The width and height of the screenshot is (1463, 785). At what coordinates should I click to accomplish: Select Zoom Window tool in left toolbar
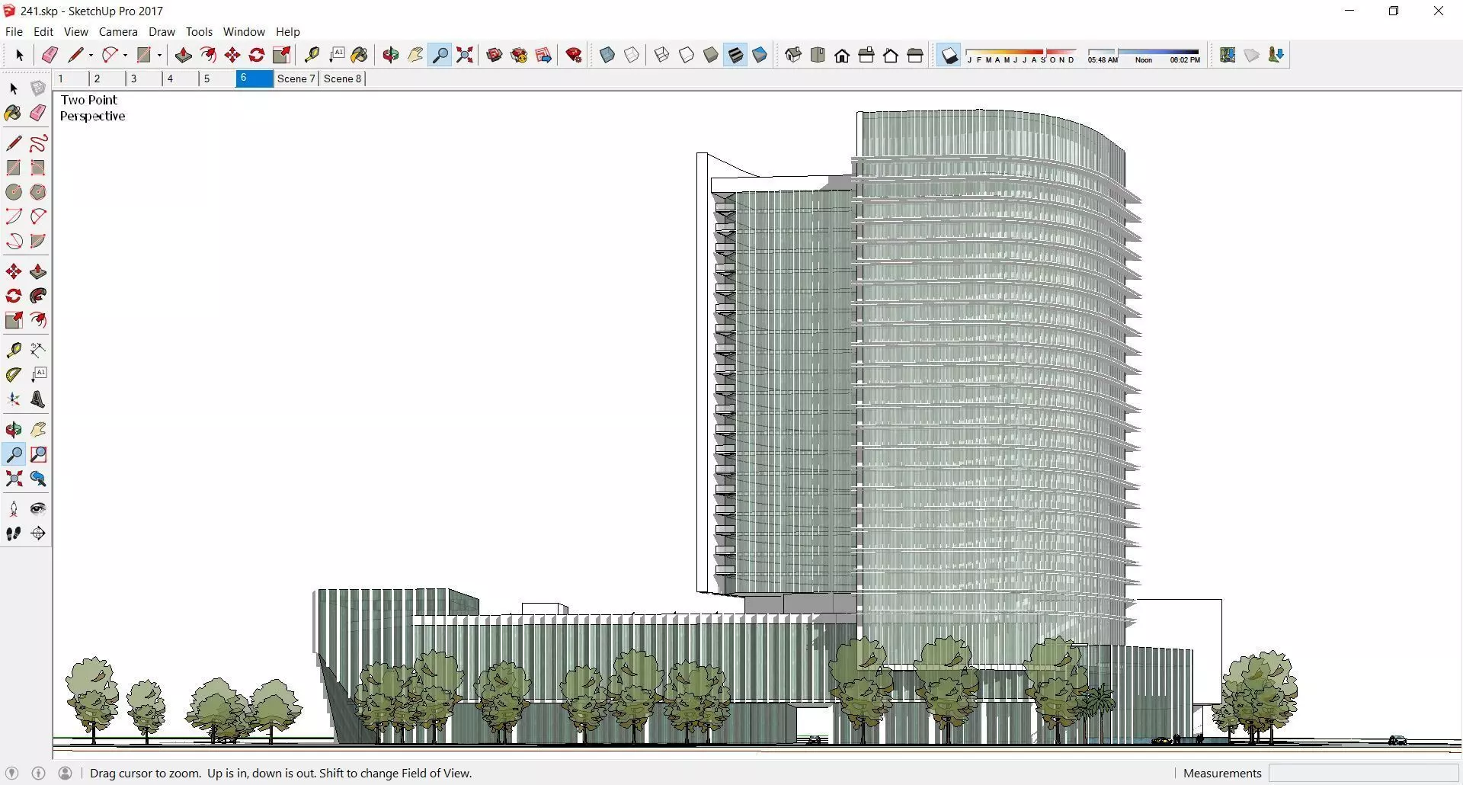(38, 454)
